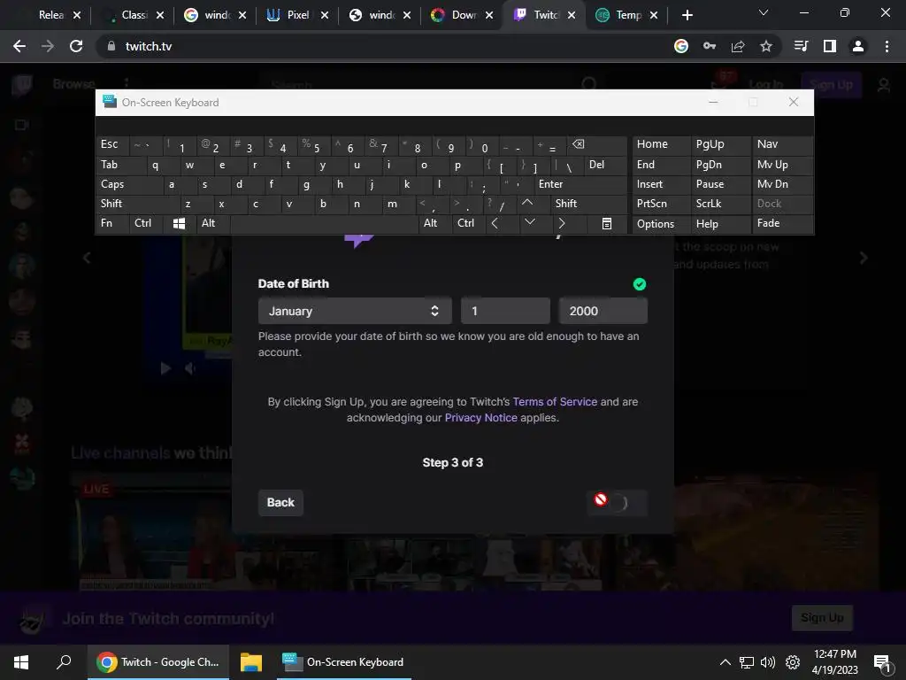The width and height of the screenshot is (906, 680).
Task: Toggle the left Alt key on keyboard
Action: 213,223
